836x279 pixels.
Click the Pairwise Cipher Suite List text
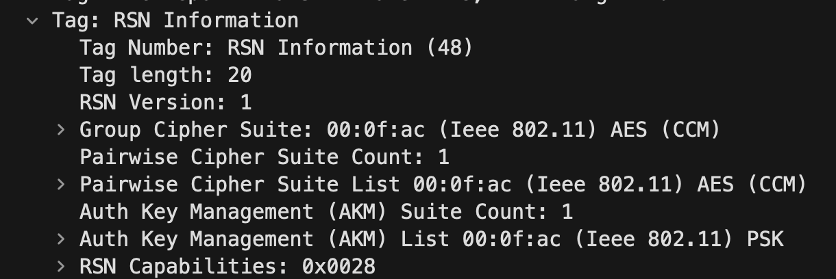pos(240,185)
